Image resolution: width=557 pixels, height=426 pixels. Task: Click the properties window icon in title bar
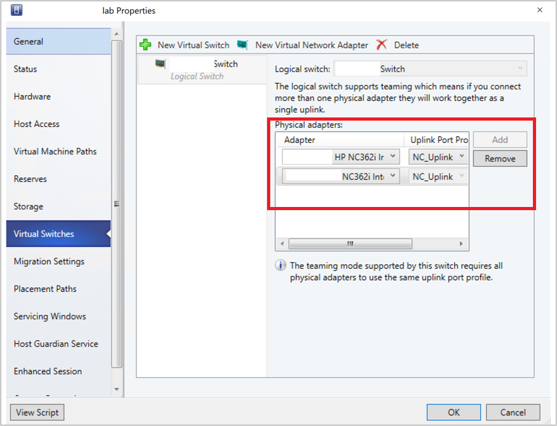pyautogui.click(x=16, y=10)
